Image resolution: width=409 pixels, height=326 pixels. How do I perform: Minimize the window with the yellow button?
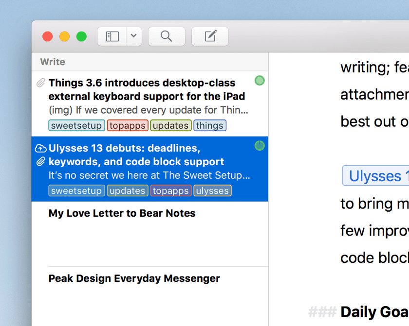tap(64, 36)
